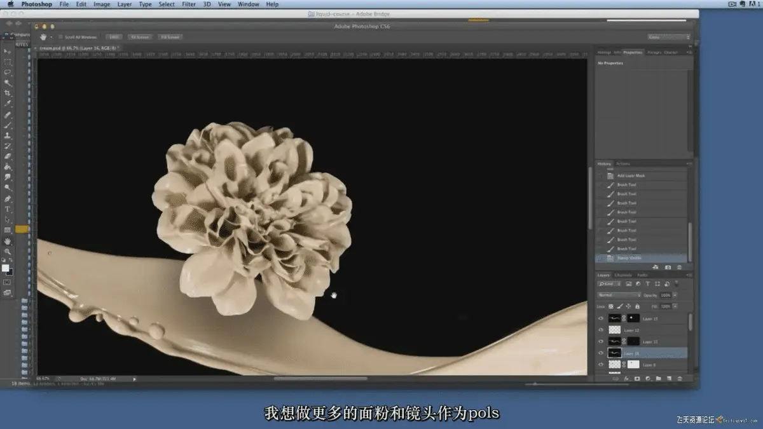Select the Eyedropper tool
This screenshot has height=429, width=763.
point(8,104)
